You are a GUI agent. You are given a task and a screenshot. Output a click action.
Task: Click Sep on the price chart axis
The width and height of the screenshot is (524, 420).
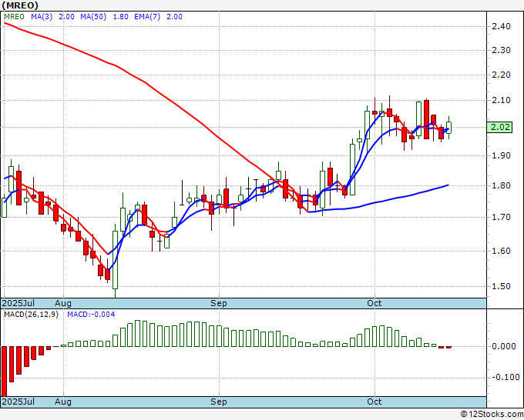[219, 303]
